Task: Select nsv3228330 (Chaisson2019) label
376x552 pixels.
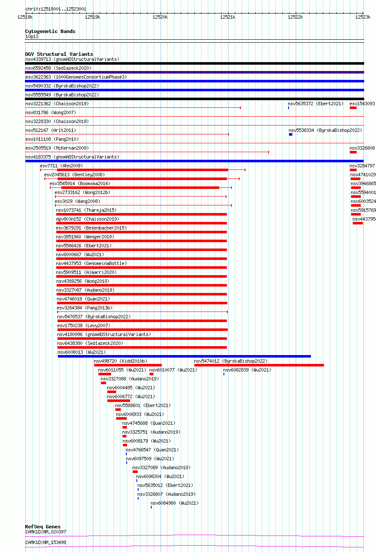Action: 57,121
